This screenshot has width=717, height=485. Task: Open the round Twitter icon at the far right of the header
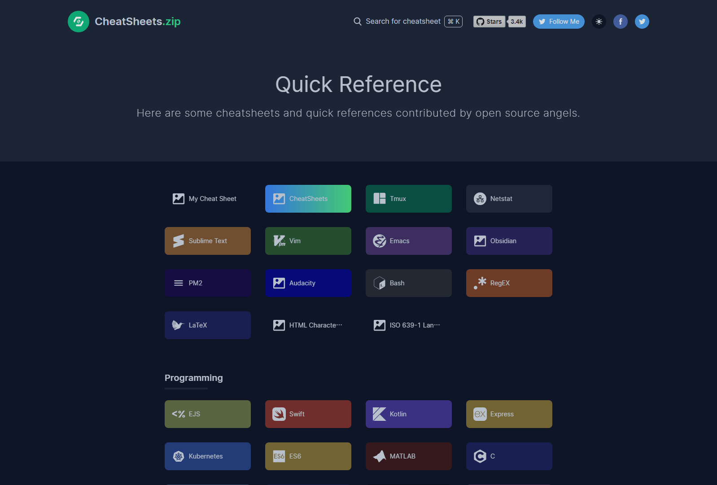point(642,22)
